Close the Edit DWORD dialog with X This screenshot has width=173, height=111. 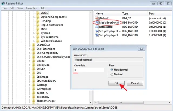coord(141,49)
